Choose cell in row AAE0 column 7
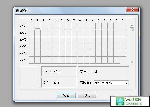Viewport: 150px width, 107px height. click(74, 53)
